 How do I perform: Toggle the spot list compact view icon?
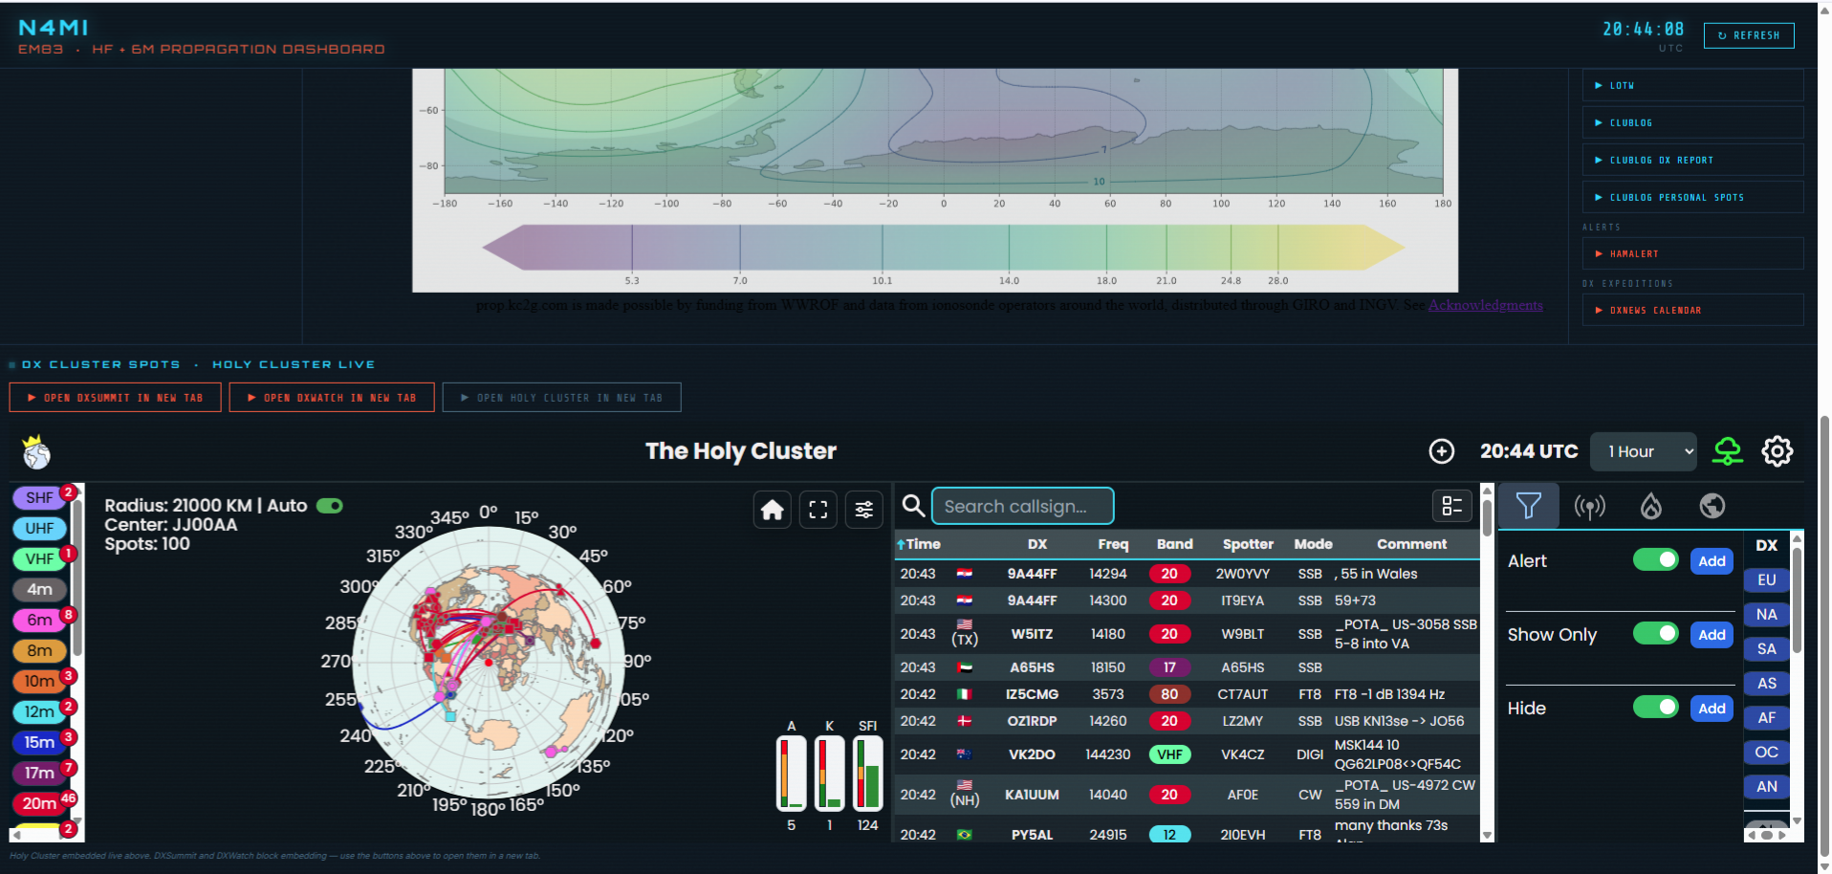coord(1451,506)
